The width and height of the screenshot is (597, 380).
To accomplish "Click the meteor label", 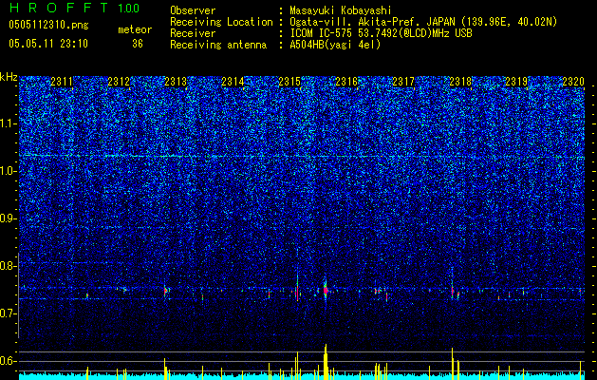I will 135,29.
